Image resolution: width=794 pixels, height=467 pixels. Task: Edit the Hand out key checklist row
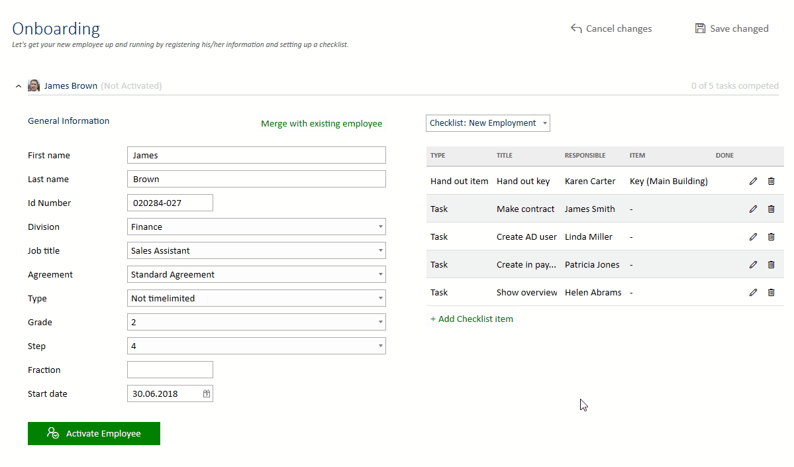pyautogui.click(x=753, y=182)
